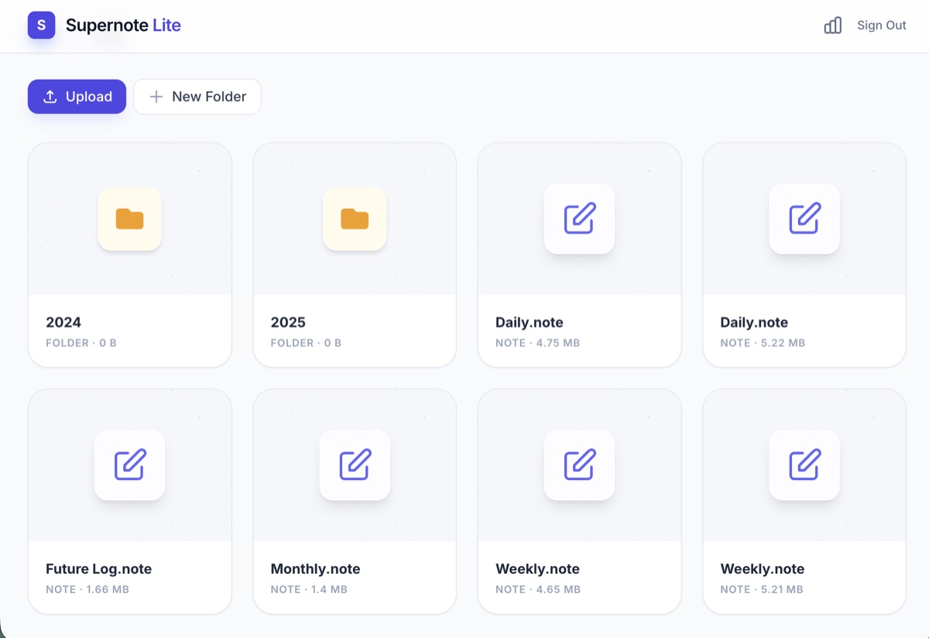Image resolution: width=929 pixels, height=638 pixels.
Task: Open the 2024 folder icon
Action: pyautogui.click(x=130, y=219)
